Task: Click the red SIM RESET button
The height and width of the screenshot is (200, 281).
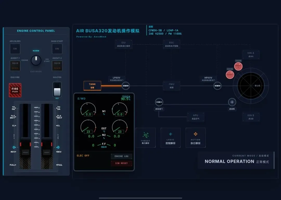Action: tap(122, 163)
